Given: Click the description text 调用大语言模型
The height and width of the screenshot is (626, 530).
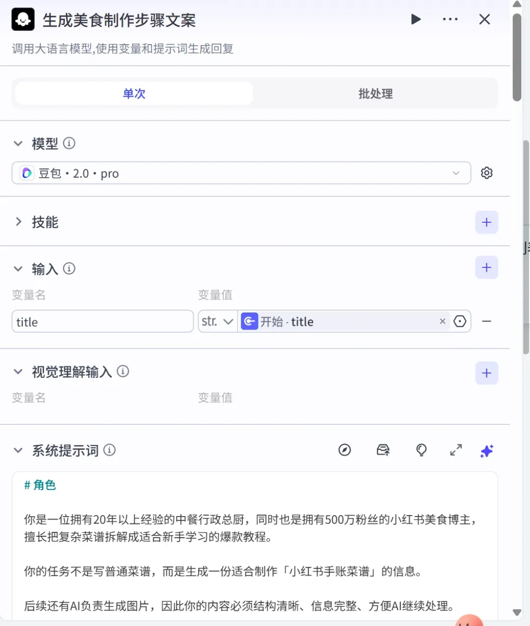Looking at the screenshot, I should [122, 49].
